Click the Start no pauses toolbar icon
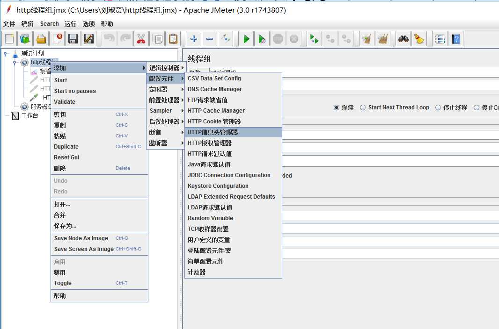Image resolution: width=499 pixels, height=329 pixels. coord(262,39)
